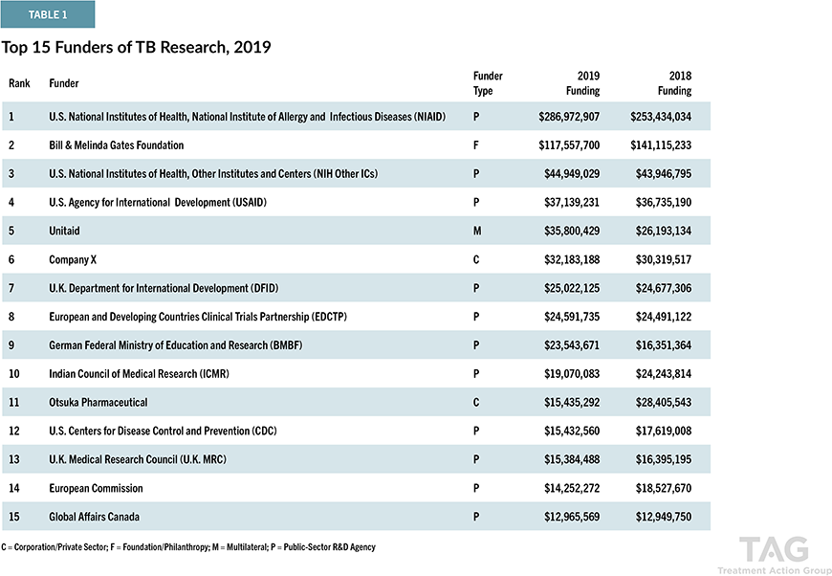The width and height of the screenshot is (832, 576).
Task: Select the Company X funder name
Action: pyautogui.click(x=73, y=259)
